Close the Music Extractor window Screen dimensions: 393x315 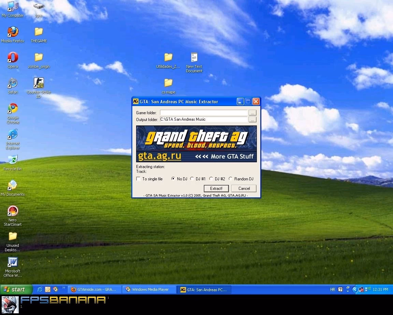pos(256,101)
